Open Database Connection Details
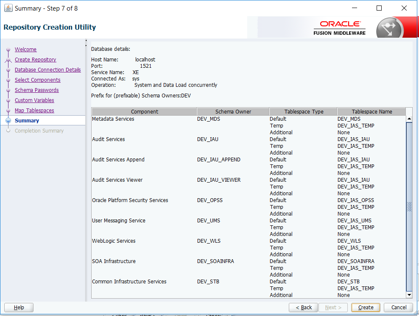The width and height of the screenshot is (419, 316). point(47,69)
